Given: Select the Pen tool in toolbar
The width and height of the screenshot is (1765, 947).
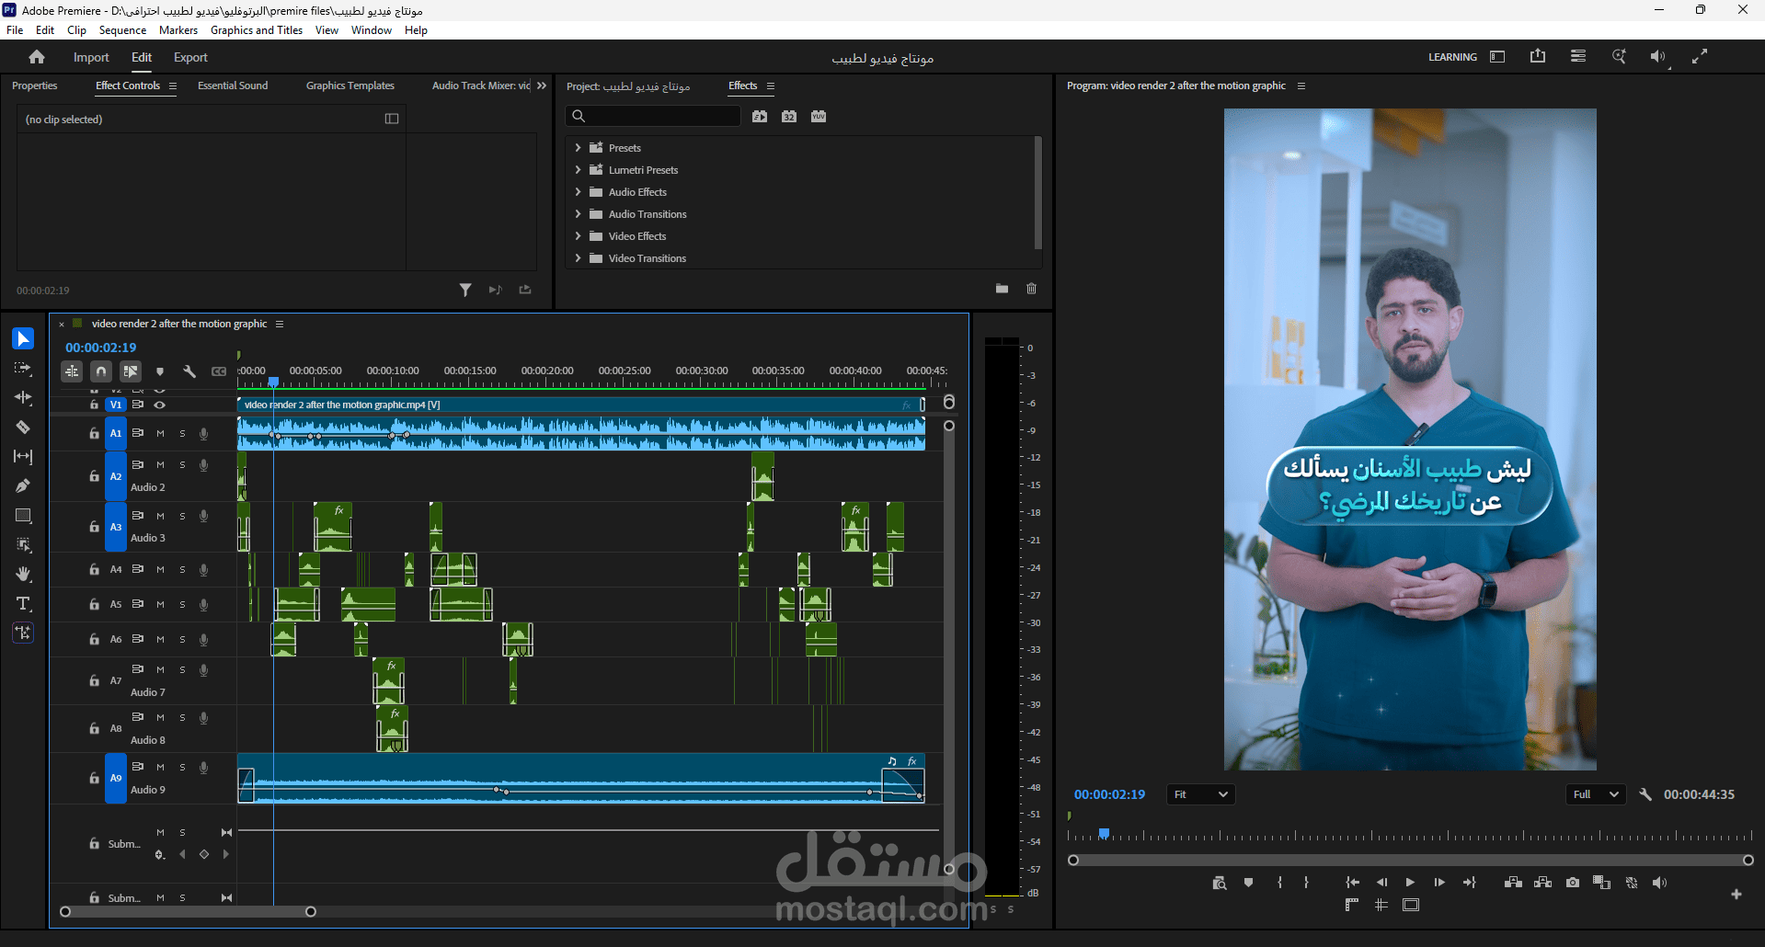Looking at the screenshot, I should (23, 486).
